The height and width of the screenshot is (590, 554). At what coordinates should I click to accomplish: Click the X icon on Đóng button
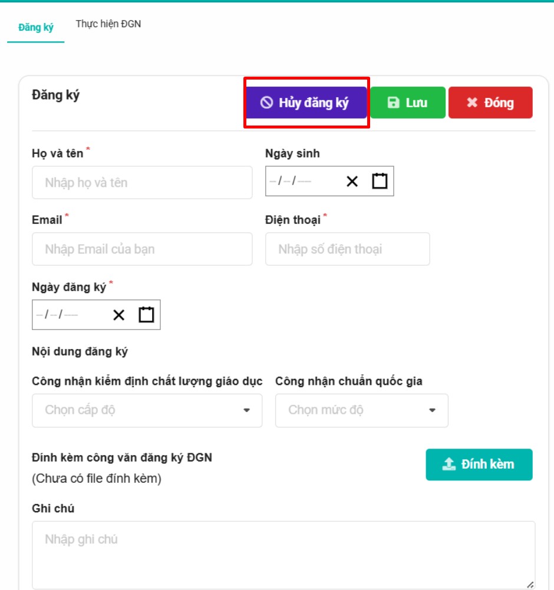click(x=471, y=103)
